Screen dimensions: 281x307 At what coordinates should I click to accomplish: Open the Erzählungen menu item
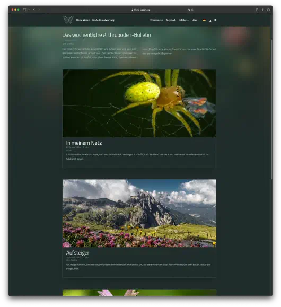(156, 20)
